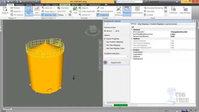Switch to the Review ribbon tab
This screenshot has width=199, height=112.
29,5
